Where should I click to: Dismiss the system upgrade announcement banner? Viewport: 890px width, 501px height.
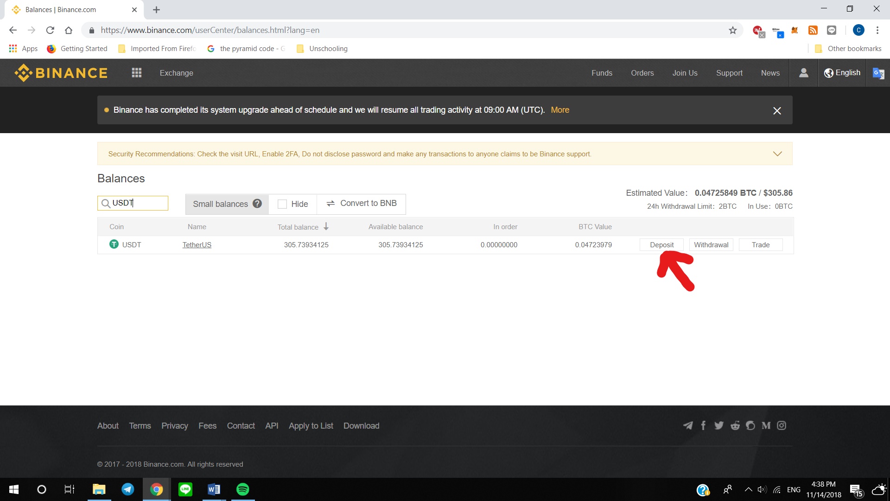(777, 110)
